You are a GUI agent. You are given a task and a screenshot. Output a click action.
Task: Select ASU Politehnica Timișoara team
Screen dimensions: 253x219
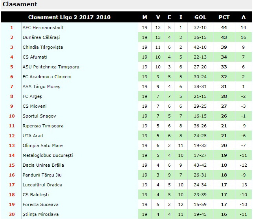[x=51, y=67]
